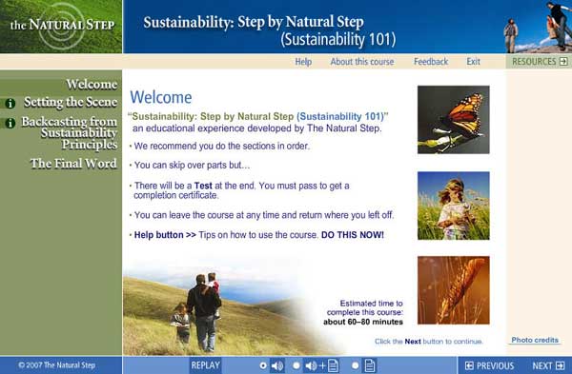Select the audio with text radio button

pyautogui.click(x=296, y=365)
